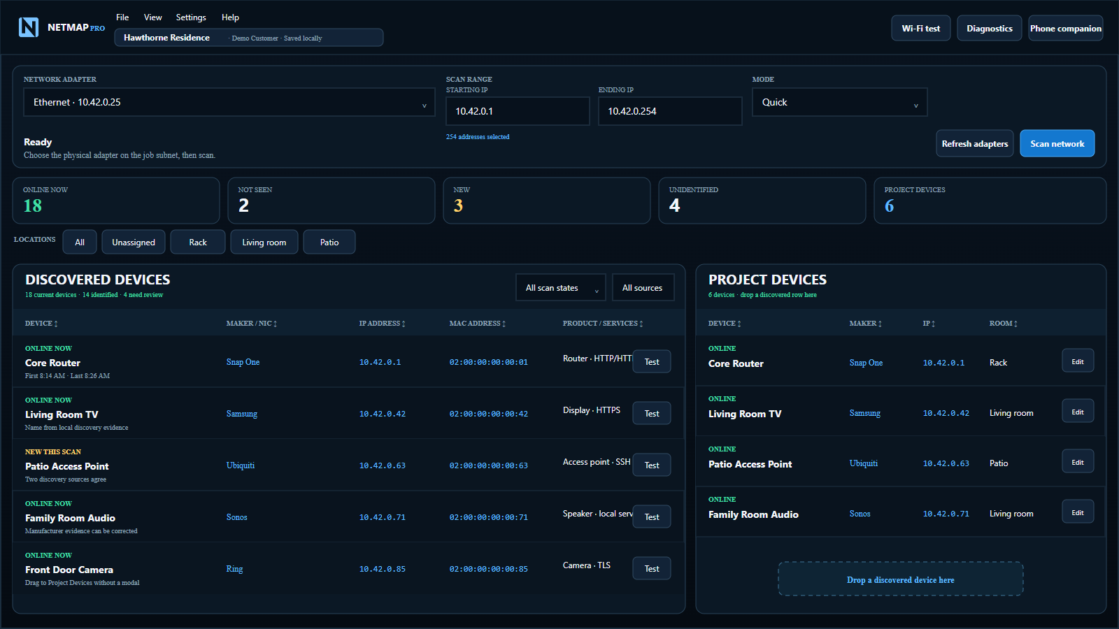
Task: Select the Not Seen stat card
Action: click(x=332, y=201)
